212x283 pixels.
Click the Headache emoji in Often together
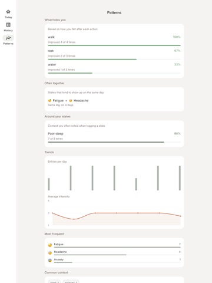[x=71, y=100]
